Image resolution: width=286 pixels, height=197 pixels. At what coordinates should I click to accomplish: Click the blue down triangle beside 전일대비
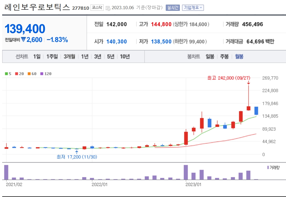click(23, 39)
